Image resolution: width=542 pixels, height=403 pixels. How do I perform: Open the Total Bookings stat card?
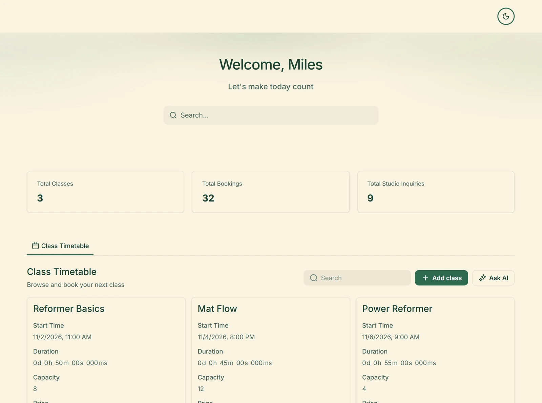click(x=271, y=192)
